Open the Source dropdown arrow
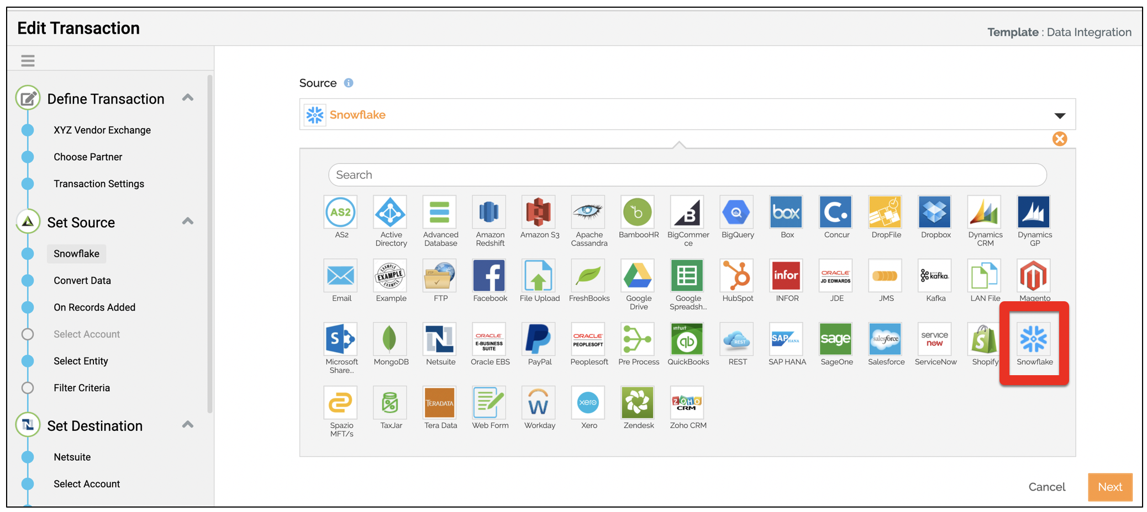Image resolution: width=1147 pixels, height=512 pixels. tap(1059, 115)
